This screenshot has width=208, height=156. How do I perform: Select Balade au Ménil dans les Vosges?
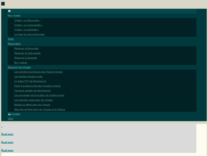point(32,105)
